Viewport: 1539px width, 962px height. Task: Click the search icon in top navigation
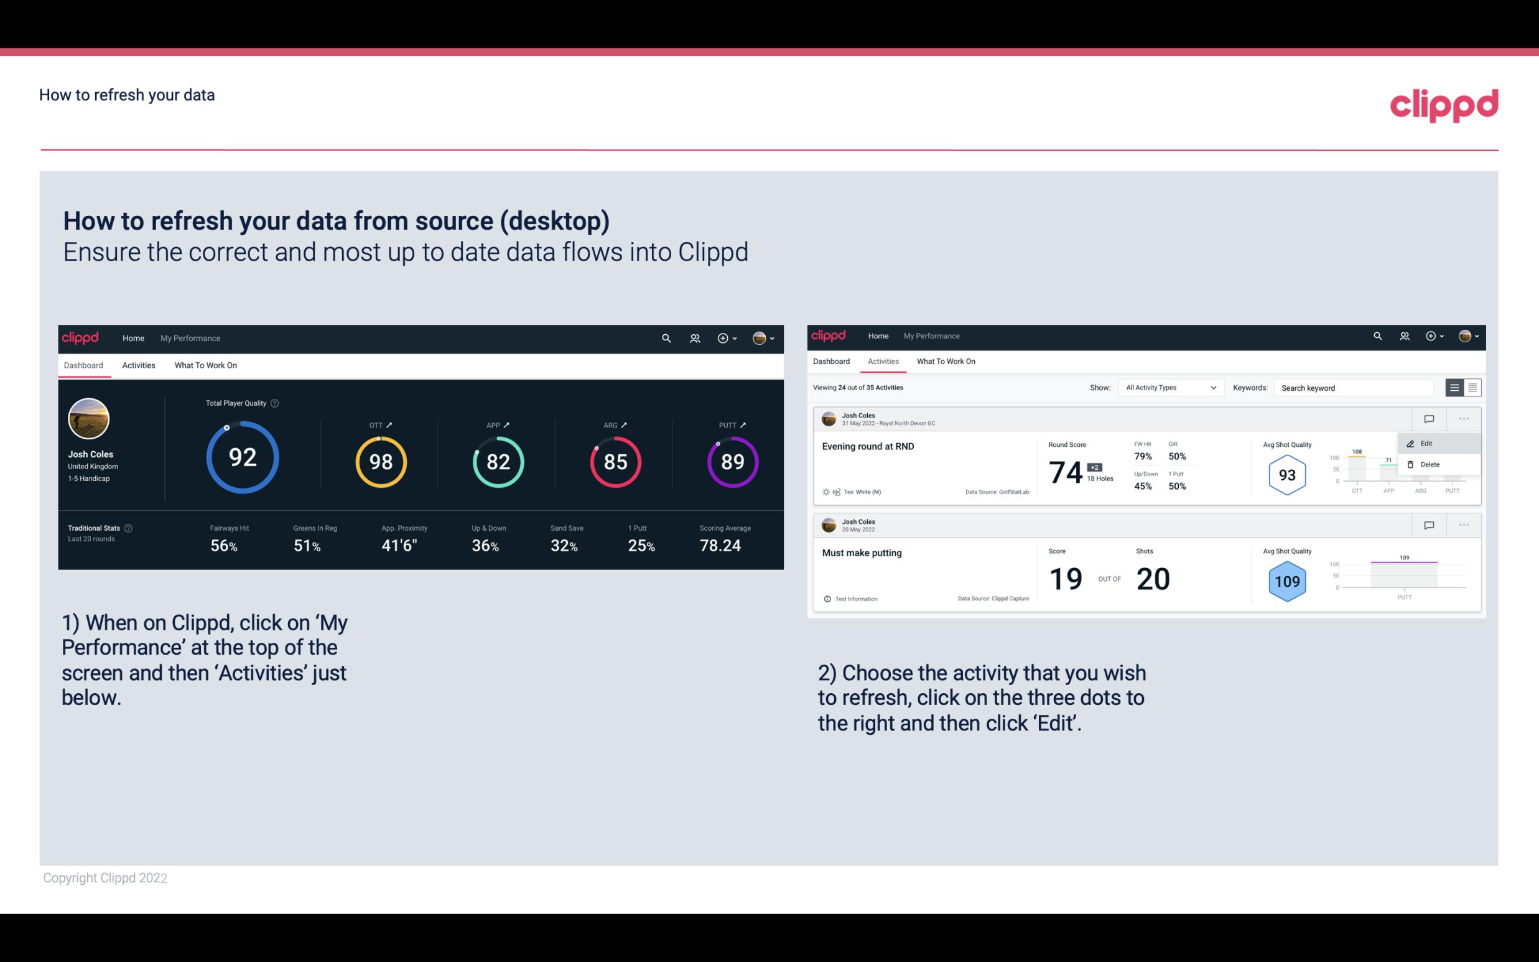coord(666,337)
